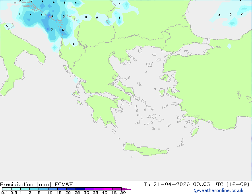252x194 pixels.
Task: Click the '40' legend scale label
Action: 105,192
